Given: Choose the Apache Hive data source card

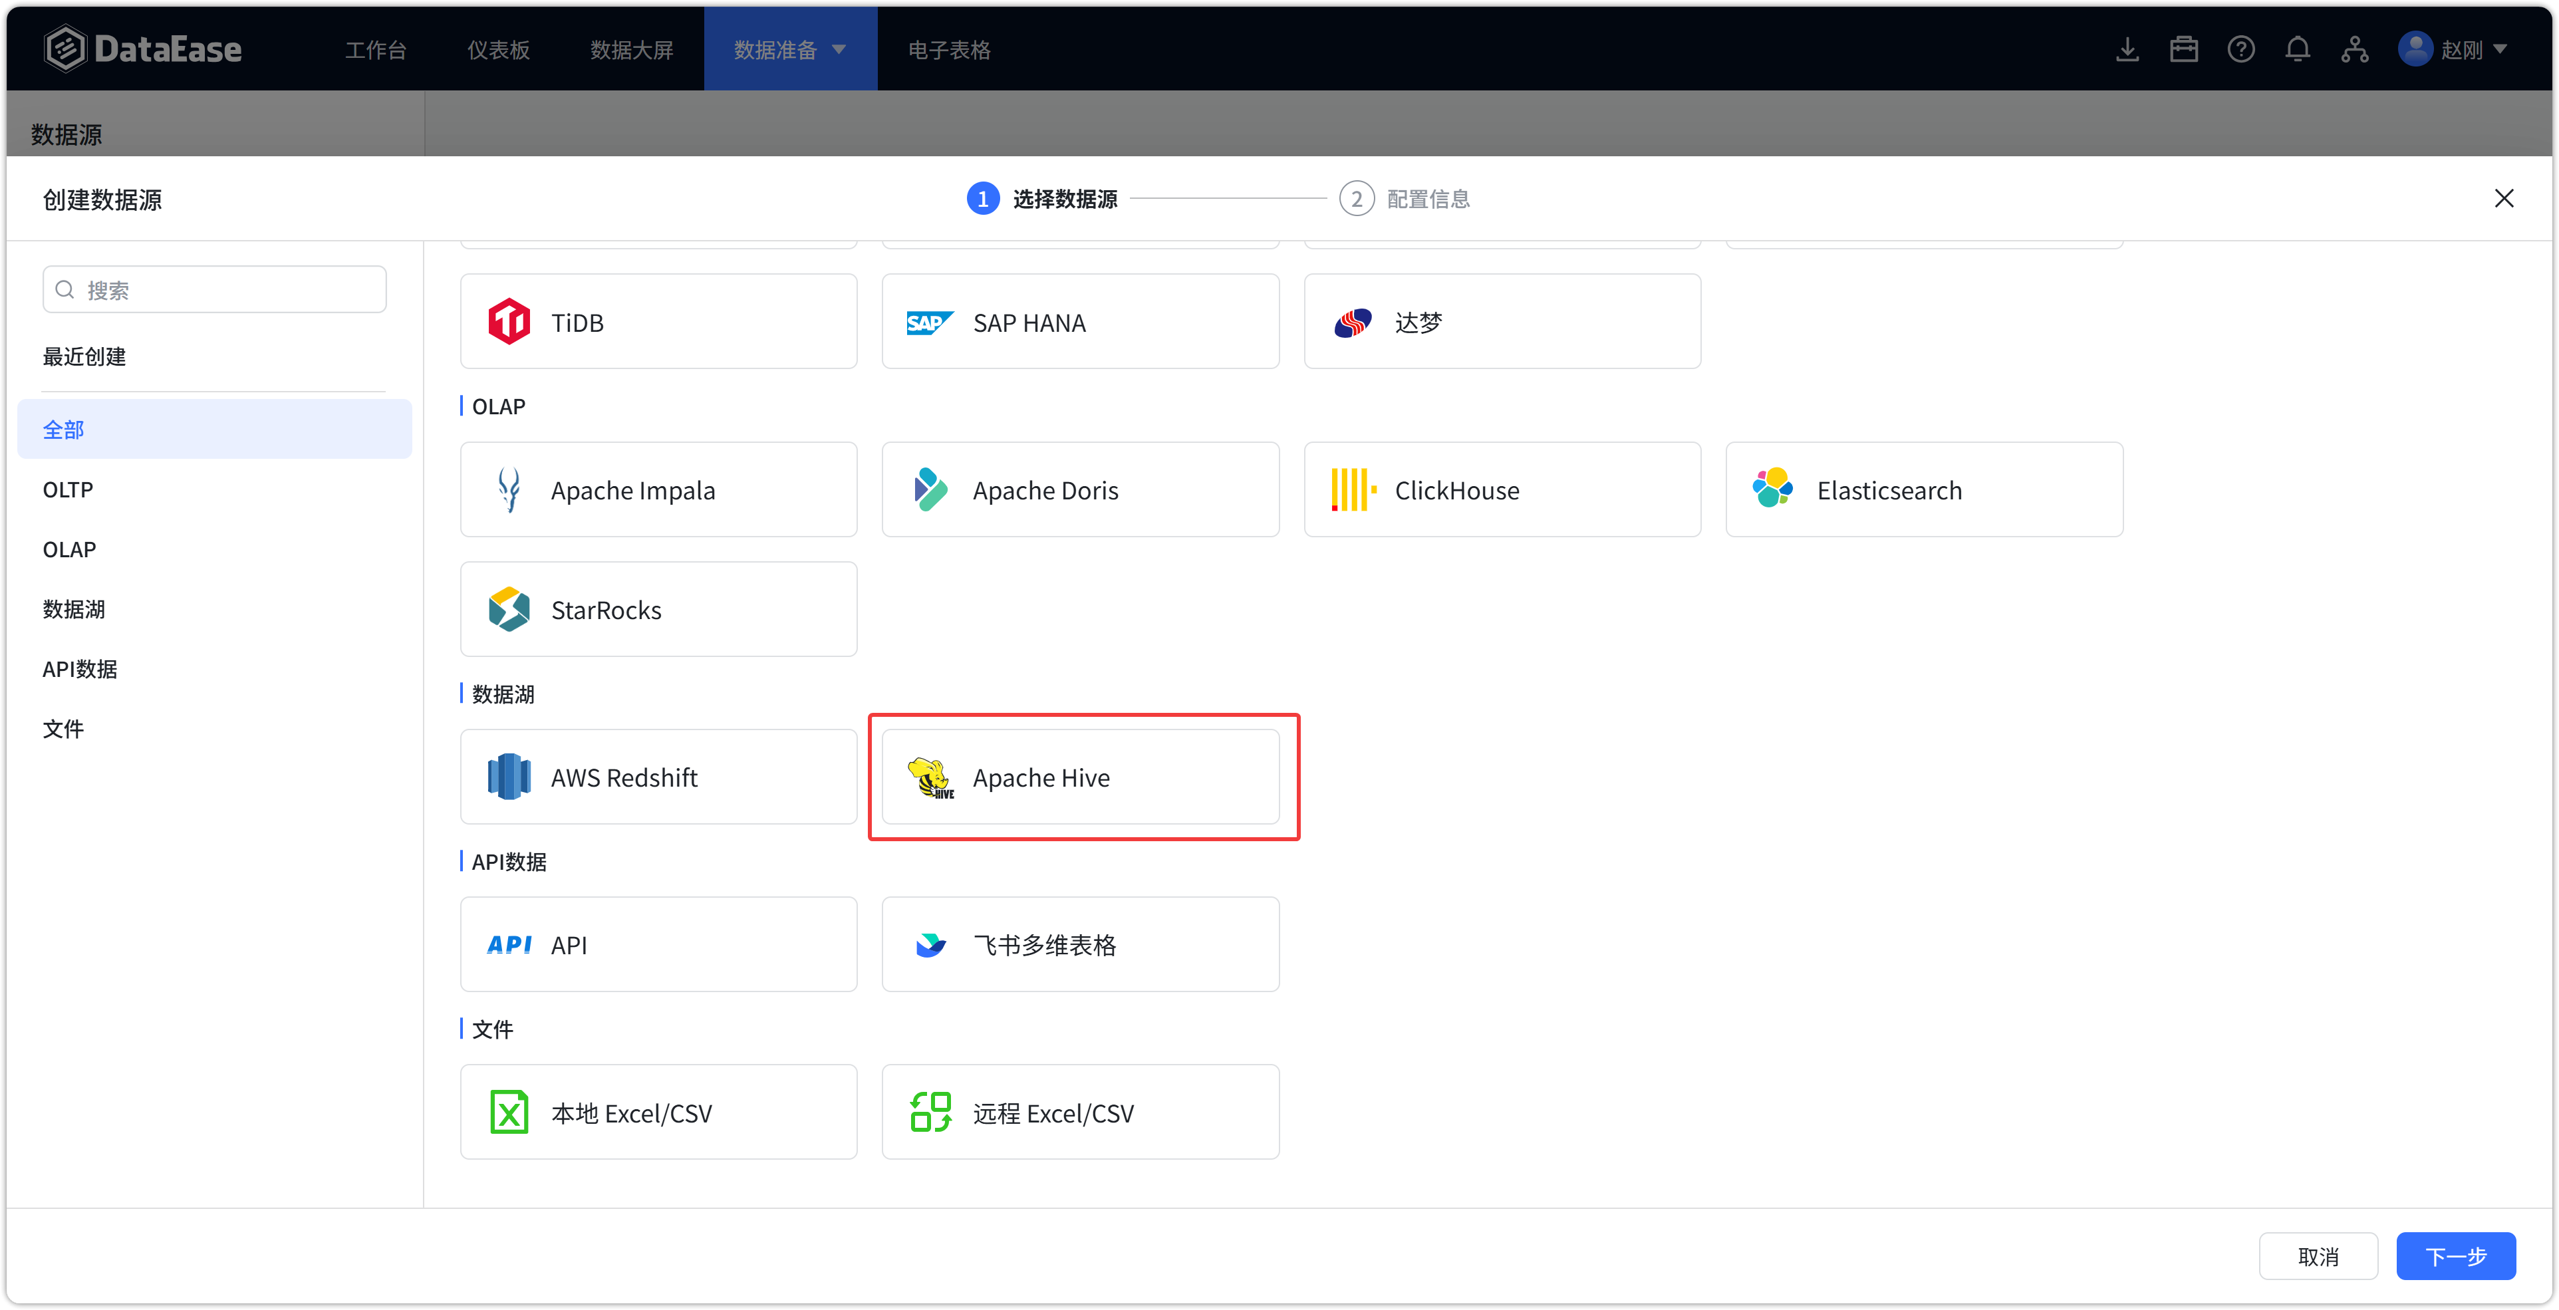Looking at the screenshot, I should click(1081, 777).
